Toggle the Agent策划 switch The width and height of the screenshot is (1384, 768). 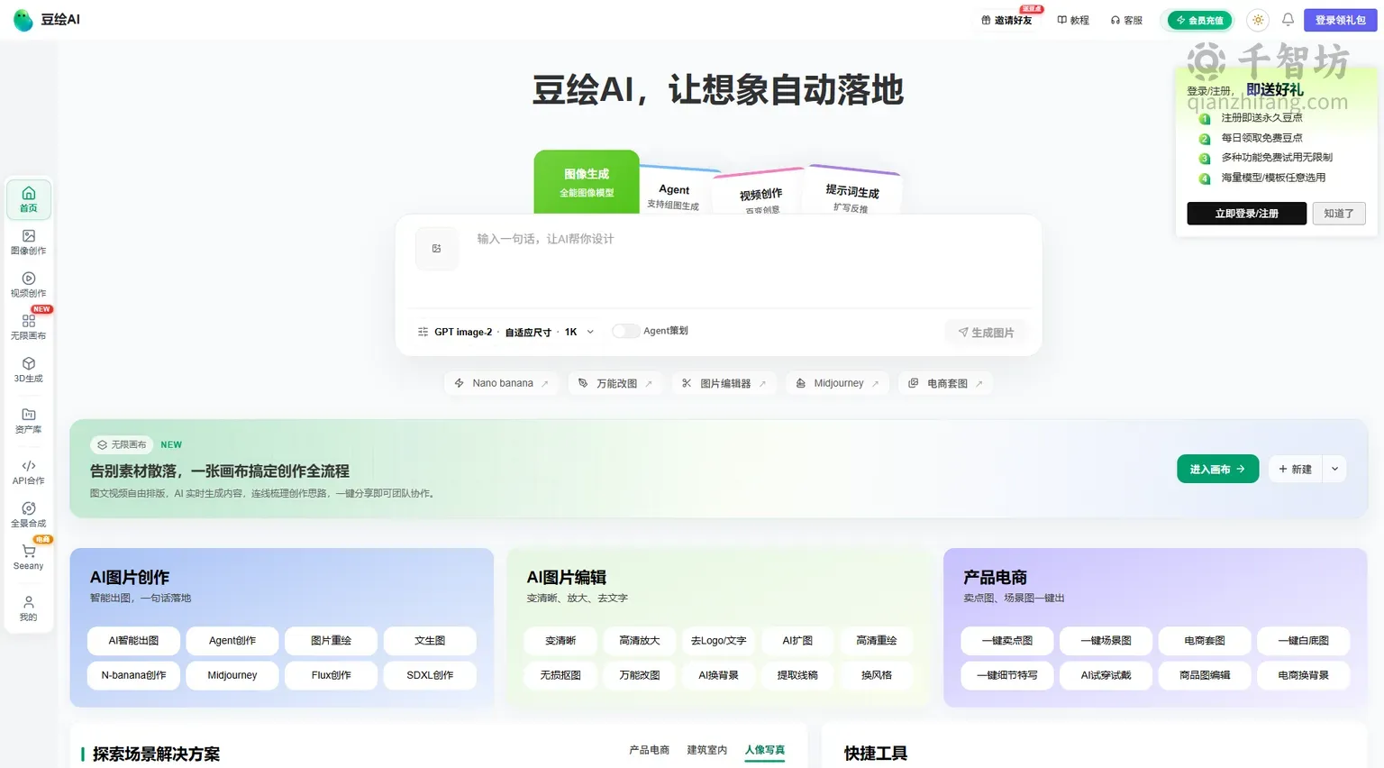[x=625, y=331]
